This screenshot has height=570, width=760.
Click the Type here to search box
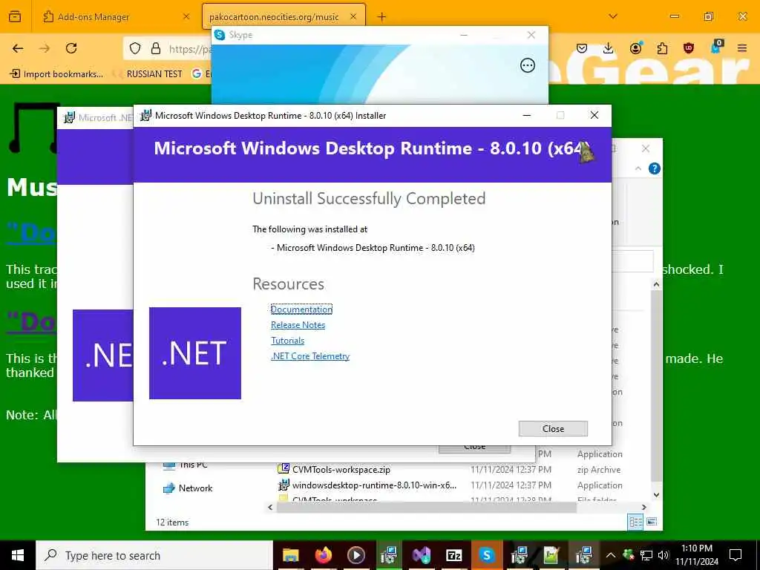click(154, 555)
